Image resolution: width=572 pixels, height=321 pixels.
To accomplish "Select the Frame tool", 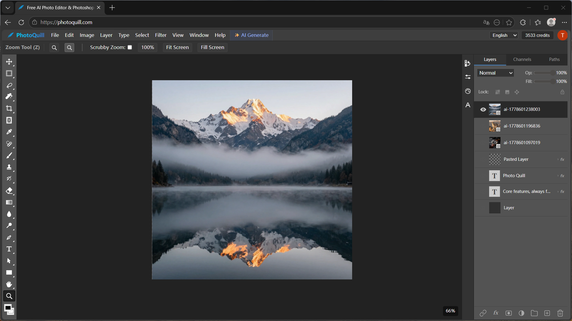I will (x=9, y=120).
